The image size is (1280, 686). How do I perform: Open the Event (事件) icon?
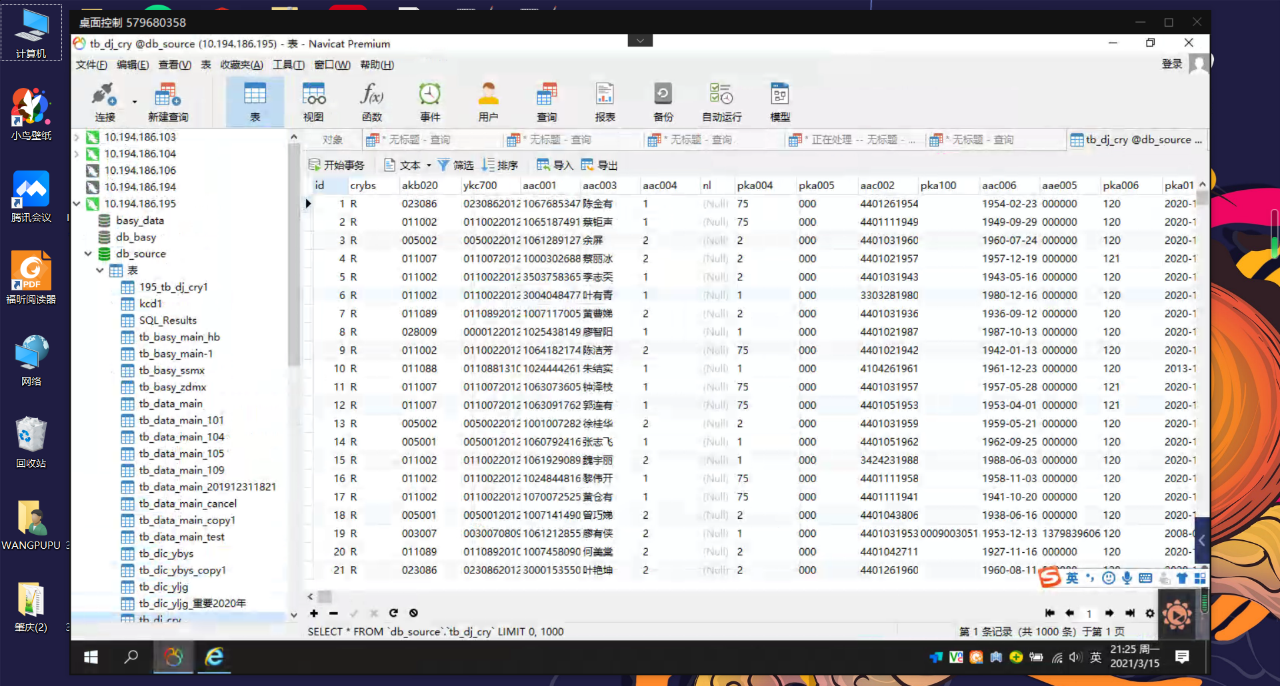coord(430,102)
